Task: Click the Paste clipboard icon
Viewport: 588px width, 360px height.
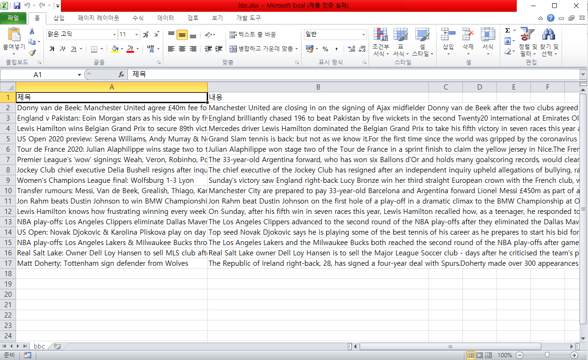Action: [14, 34]
